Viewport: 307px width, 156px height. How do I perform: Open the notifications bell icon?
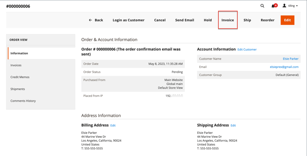tap(273, 6)
